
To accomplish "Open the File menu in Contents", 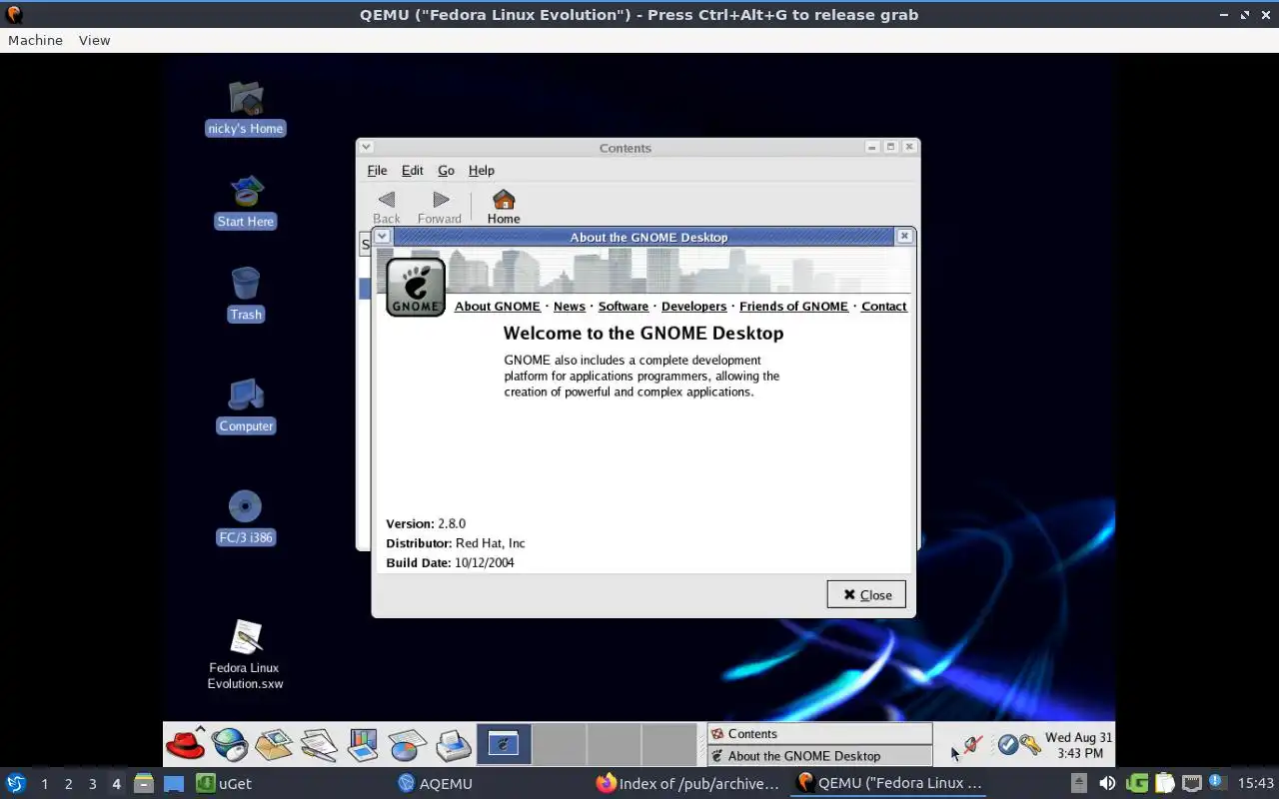I will [377, 170].
